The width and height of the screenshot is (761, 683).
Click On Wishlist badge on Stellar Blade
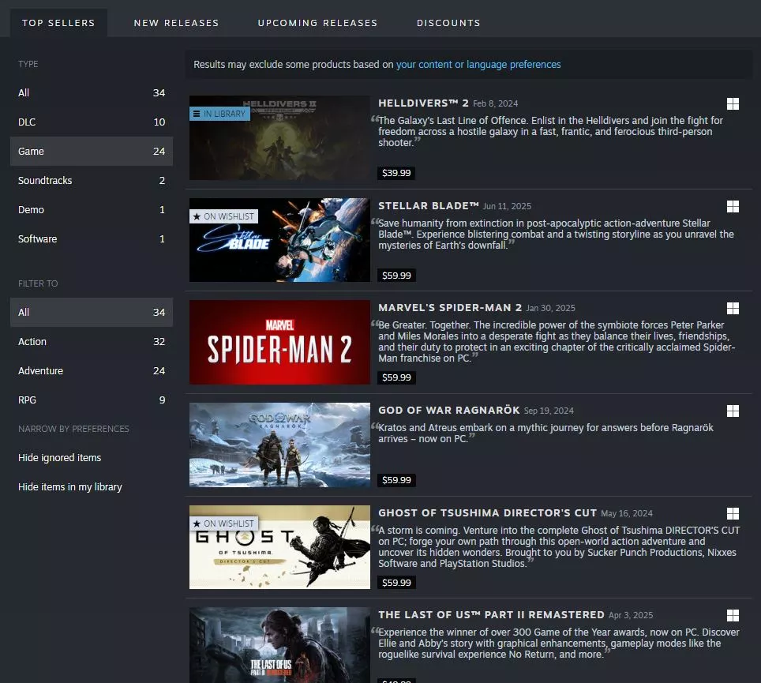tap(223, 216)
